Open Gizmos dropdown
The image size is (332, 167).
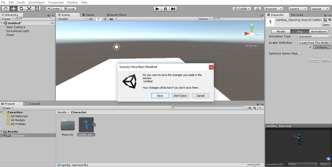(204, 19)
